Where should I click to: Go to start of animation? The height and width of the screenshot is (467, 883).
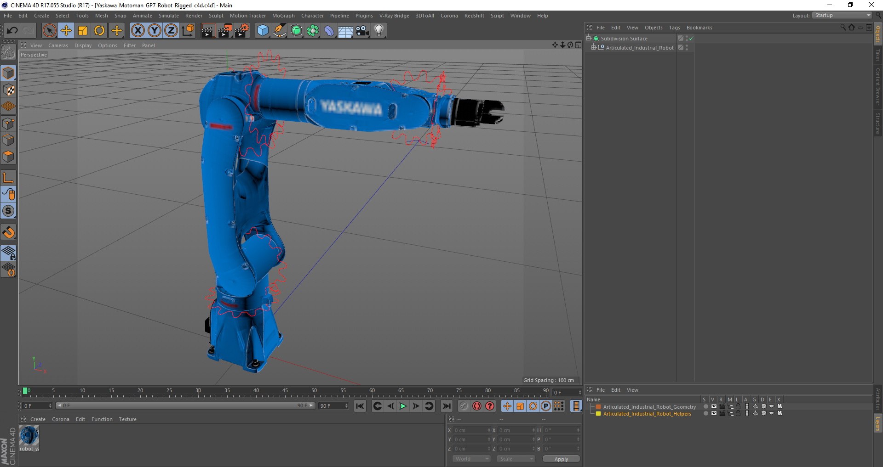pos(360,406)
